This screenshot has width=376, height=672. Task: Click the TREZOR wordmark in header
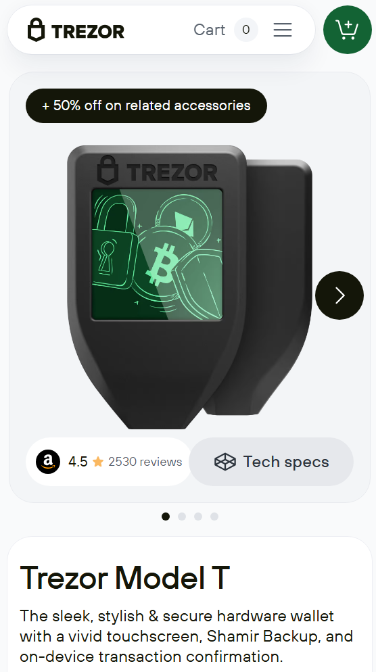point(88,31)
